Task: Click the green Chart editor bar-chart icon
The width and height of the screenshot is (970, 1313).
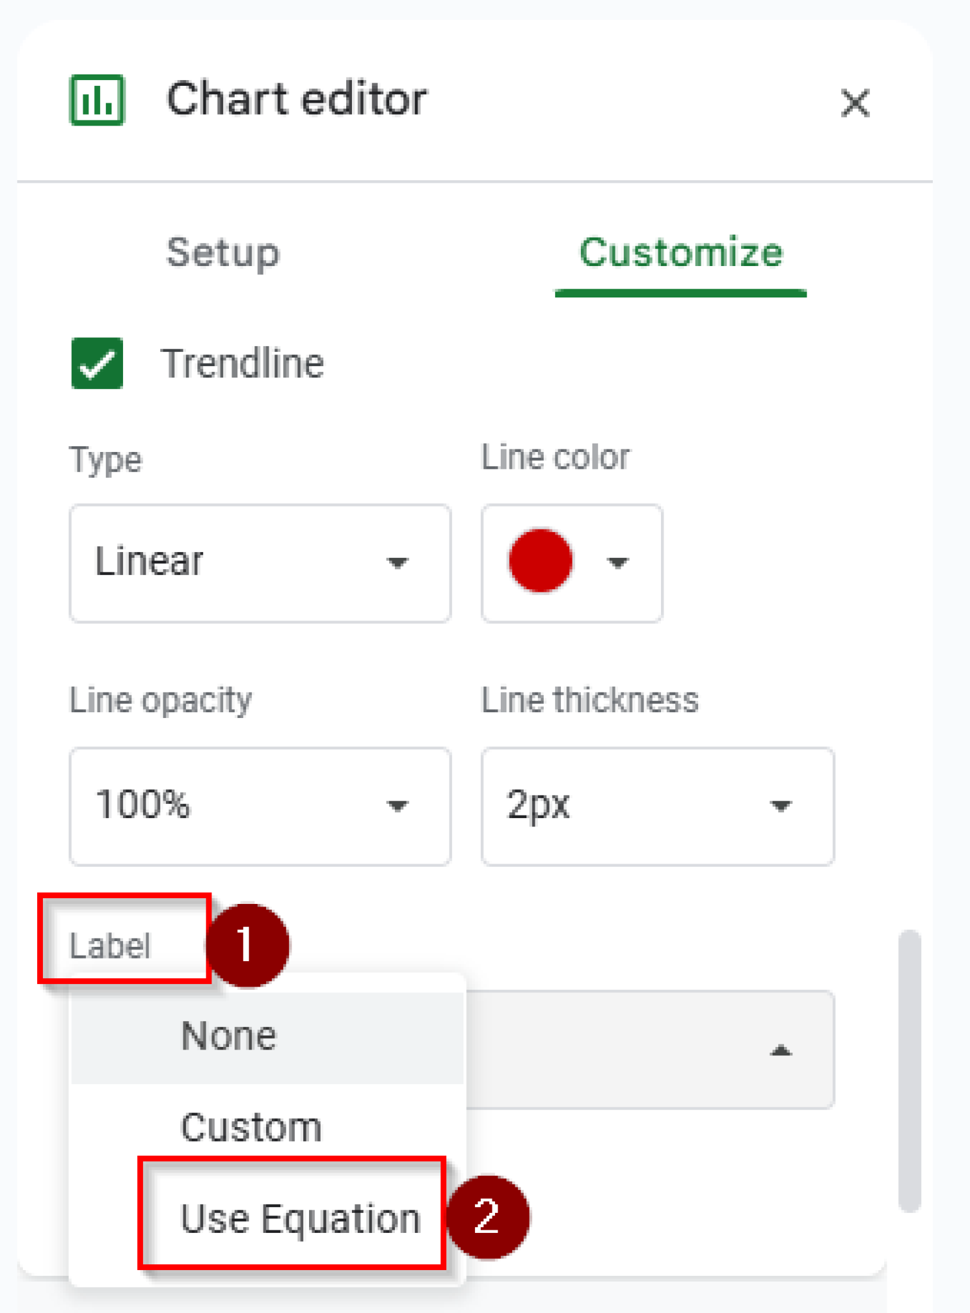Action: [97, 100]
